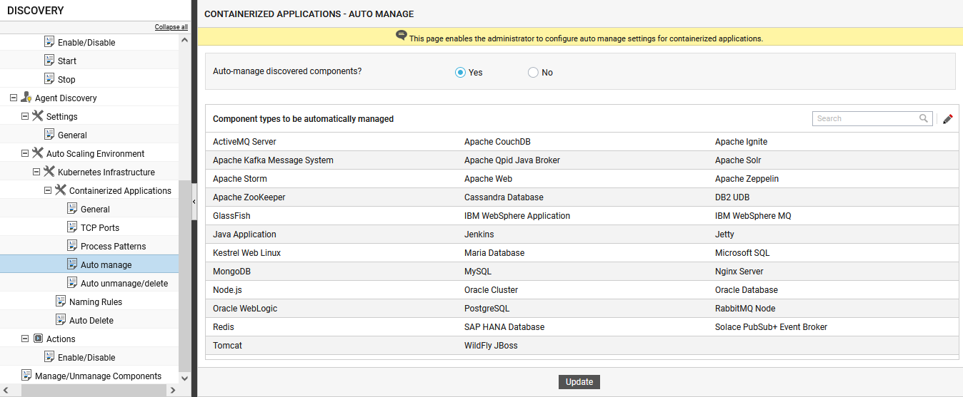Collapse the Agent Discovery tree node
This screenshot has width=963, height=397.
(x=14, y=98)
